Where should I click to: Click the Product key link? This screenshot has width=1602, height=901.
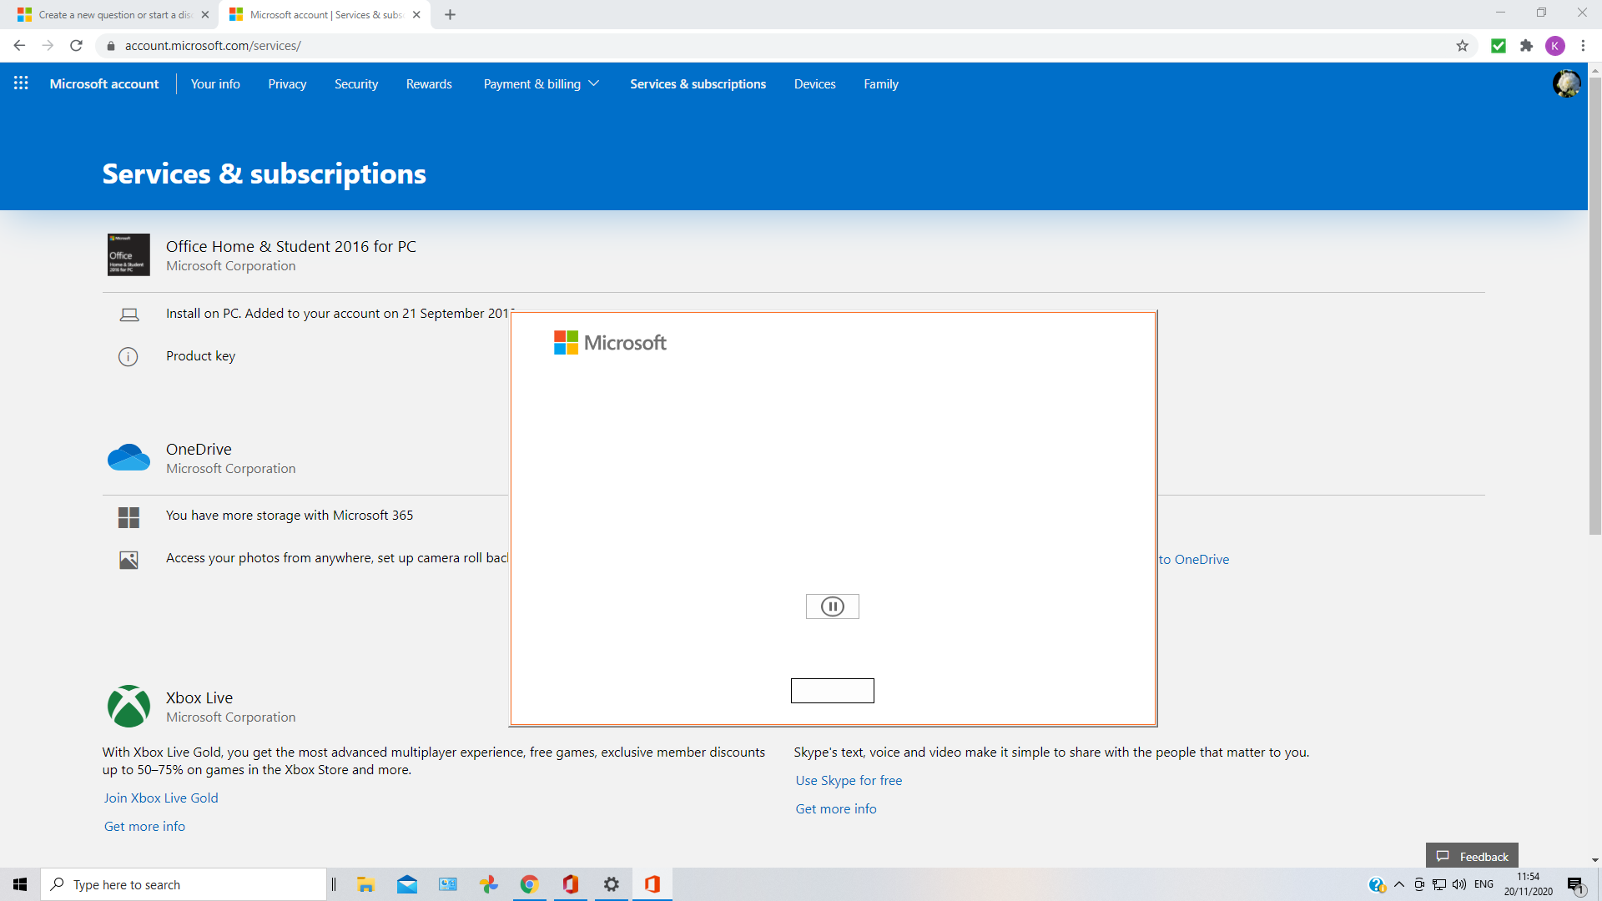(200, 356)
